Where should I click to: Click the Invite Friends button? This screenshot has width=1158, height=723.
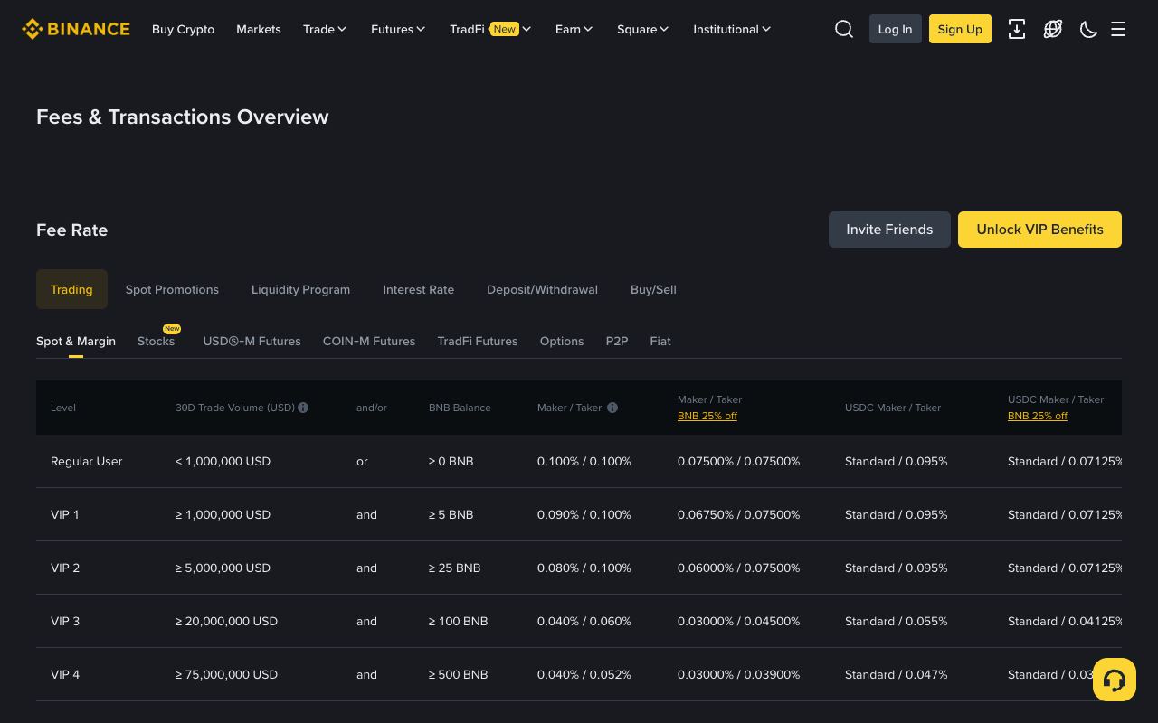[x=889, y=230]
